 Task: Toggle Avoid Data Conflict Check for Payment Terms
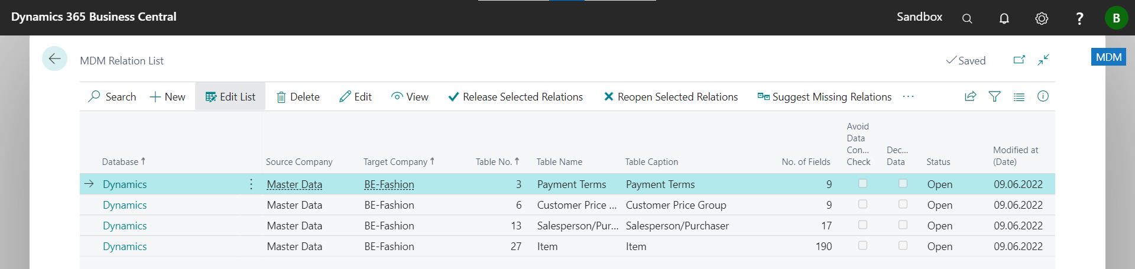pyautogui.click(x=862, y=183)
